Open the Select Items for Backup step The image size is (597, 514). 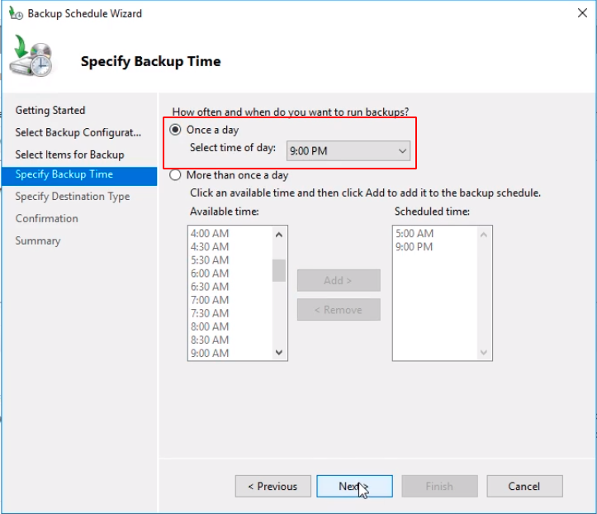(x=69, y=155)
